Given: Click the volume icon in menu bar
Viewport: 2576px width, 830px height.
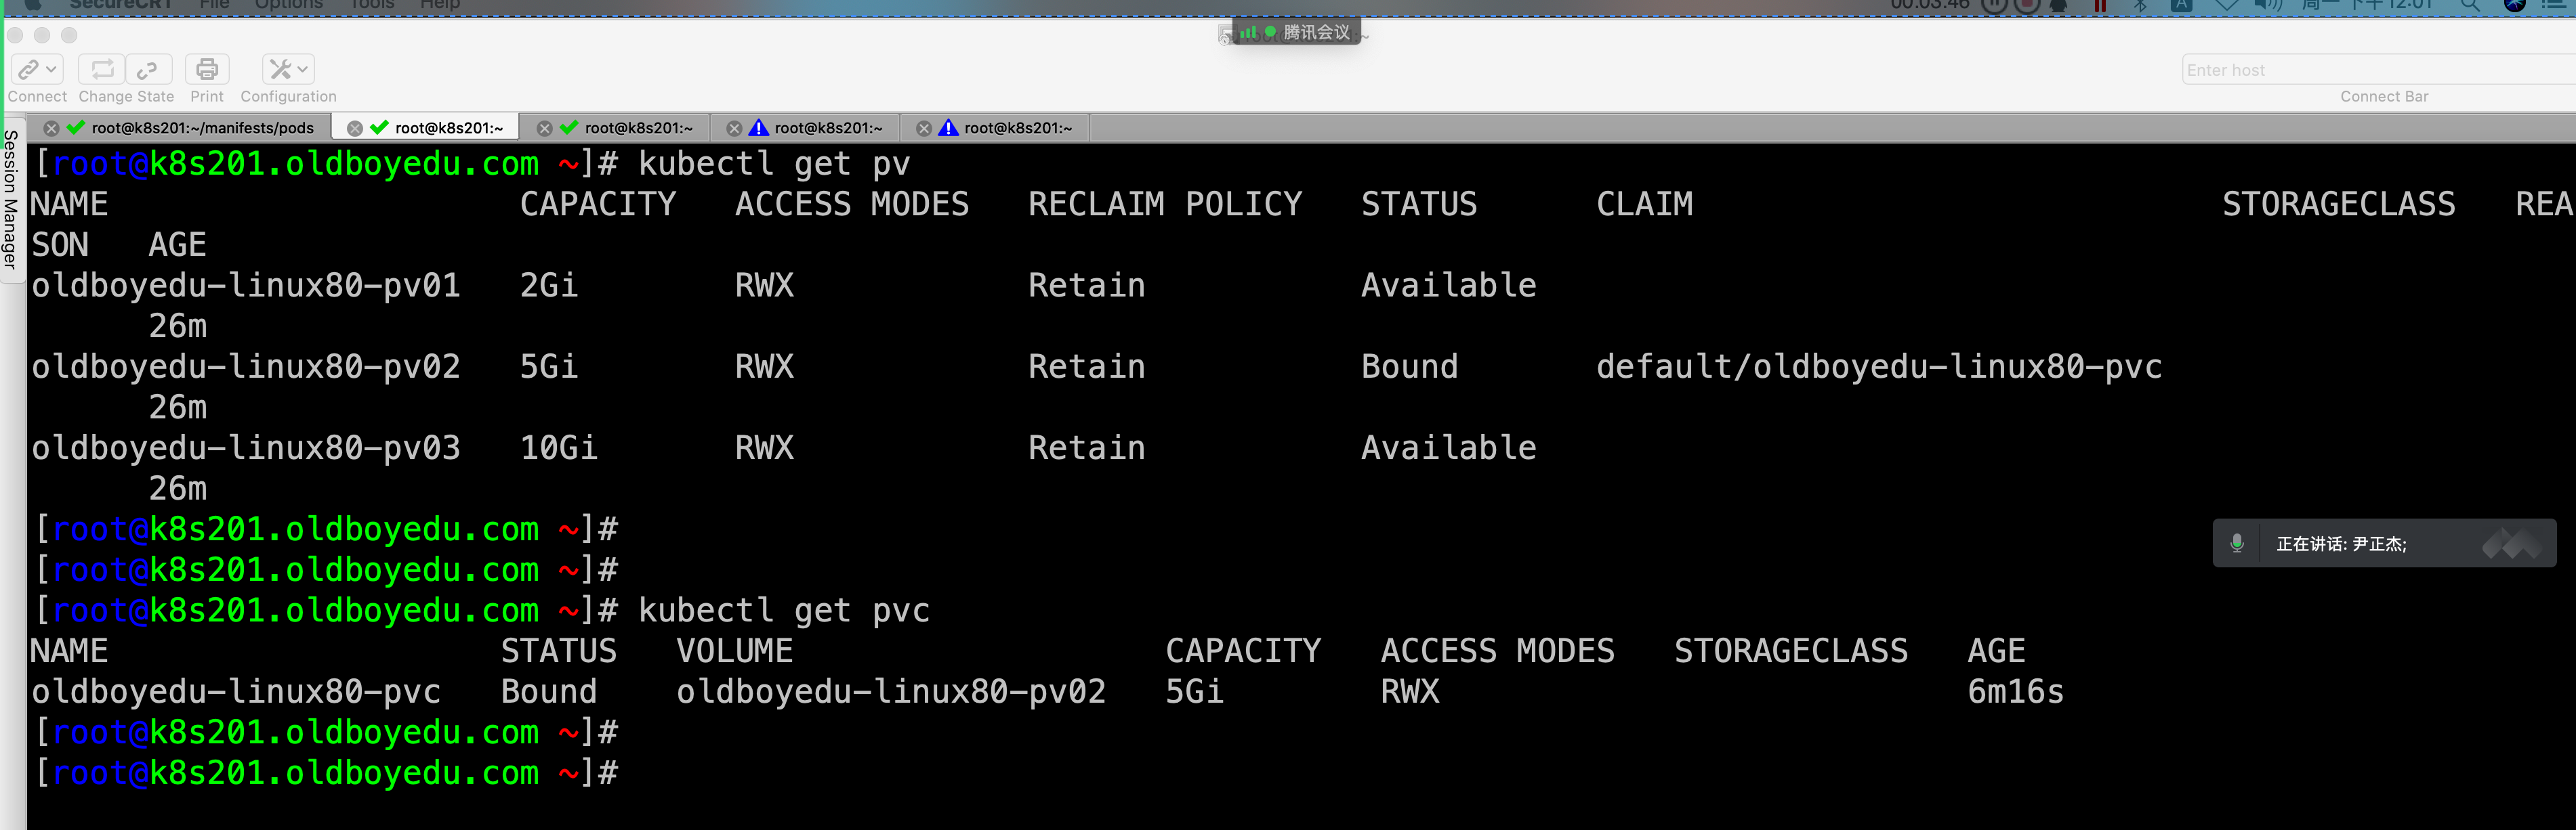Looking at the screenshot, I should click(2267, 5).
